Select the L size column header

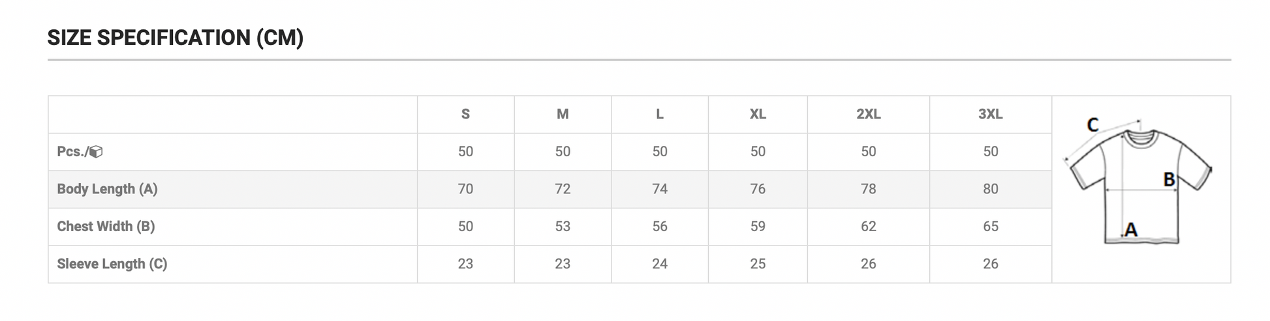point(660,115)
